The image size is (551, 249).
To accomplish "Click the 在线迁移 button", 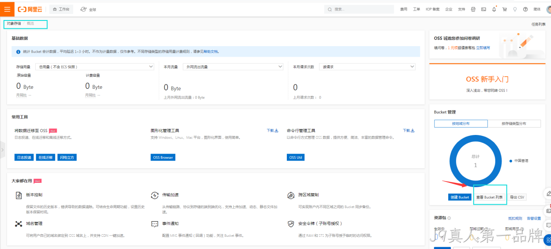I will coord(45,157).
